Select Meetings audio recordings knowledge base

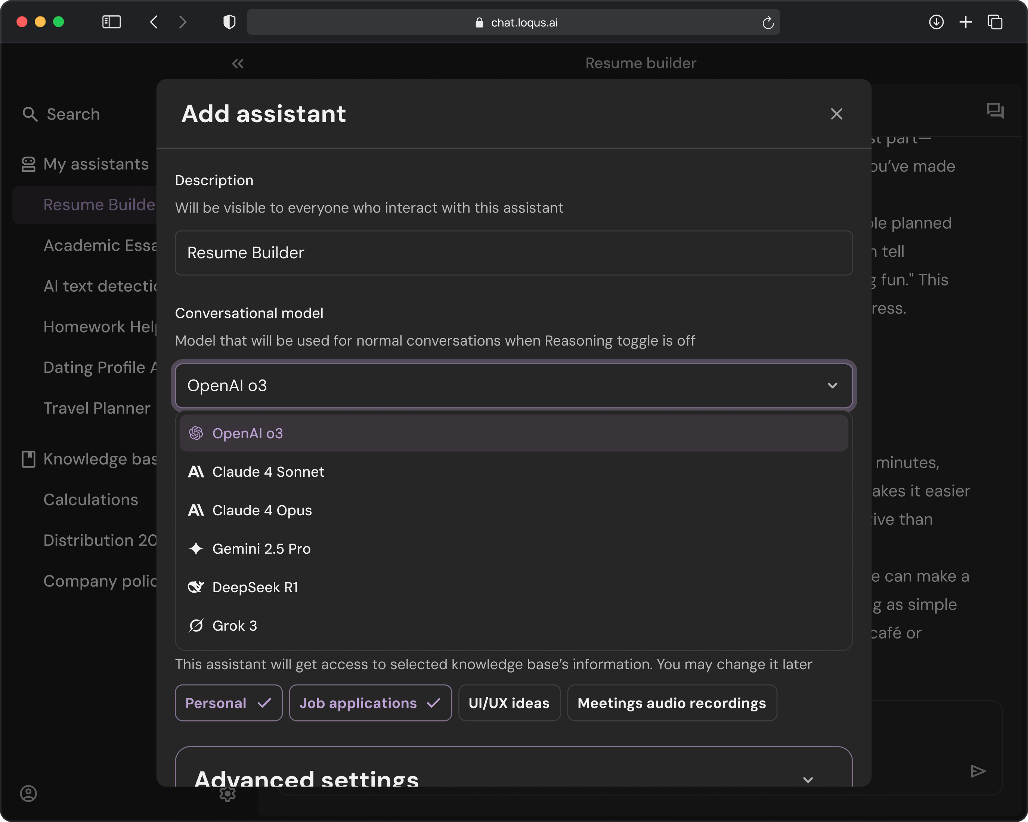click(672, 703)
